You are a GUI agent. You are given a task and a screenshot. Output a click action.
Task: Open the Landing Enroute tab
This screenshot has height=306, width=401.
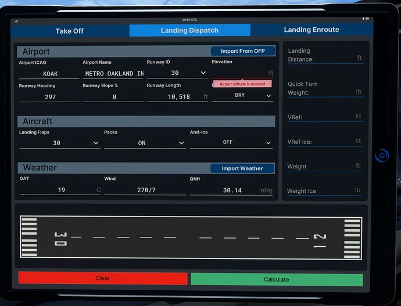(311, 30)
